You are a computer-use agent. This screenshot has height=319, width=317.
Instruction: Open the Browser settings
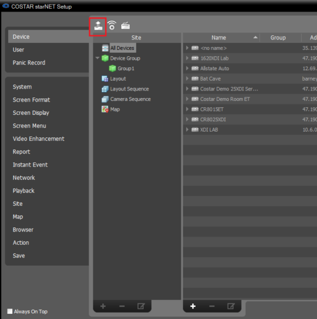coord(23,230)
